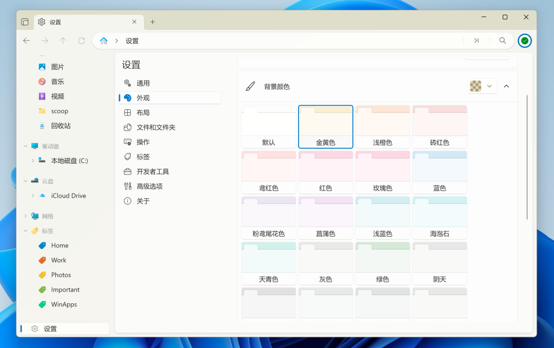Select the 天青色 theme

(268, 263)
